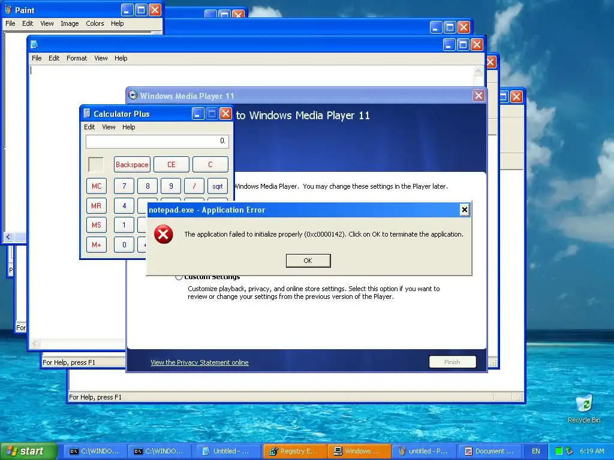Screen dimensions: 614x460
Task: Click the Windows Media Player title icon
Action: (x=133, y=95)
